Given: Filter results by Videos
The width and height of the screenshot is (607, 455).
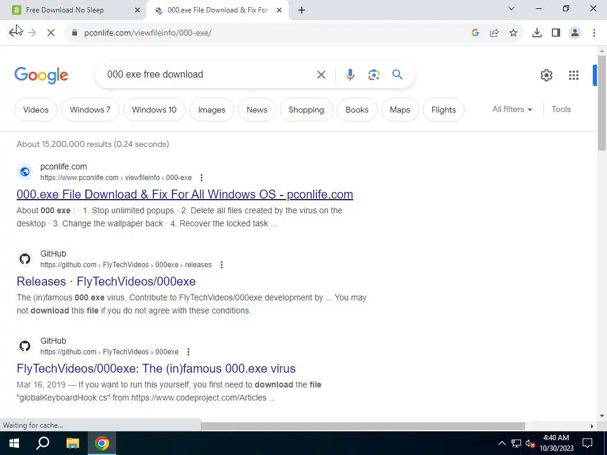Looking at the screenshot, I should pos(36,110).
